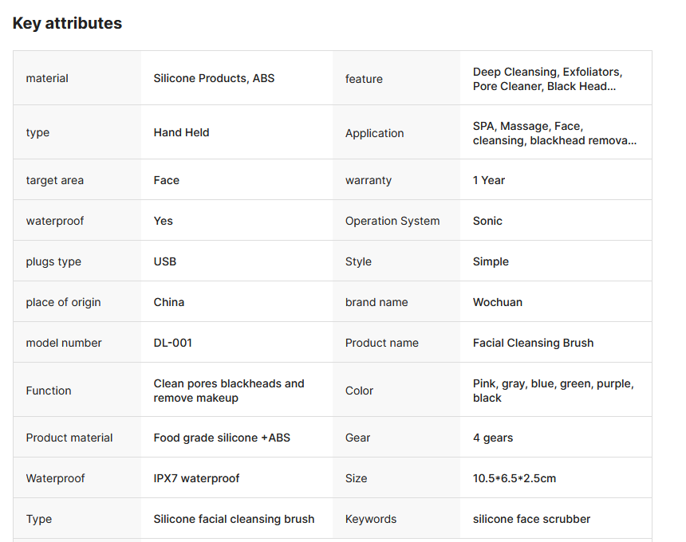This screenshot has height=542, width=686.
Task: Select the Food grade silicone +ABS value
Action: [x=222, y=438]
